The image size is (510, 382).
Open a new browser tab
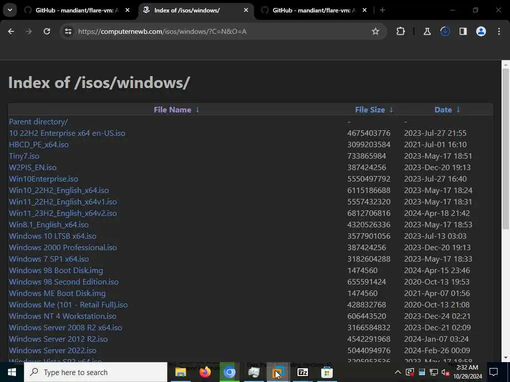(382, 10)
